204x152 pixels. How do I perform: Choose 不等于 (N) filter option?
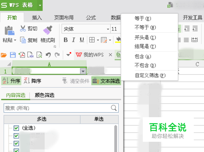tap(149, 27)
